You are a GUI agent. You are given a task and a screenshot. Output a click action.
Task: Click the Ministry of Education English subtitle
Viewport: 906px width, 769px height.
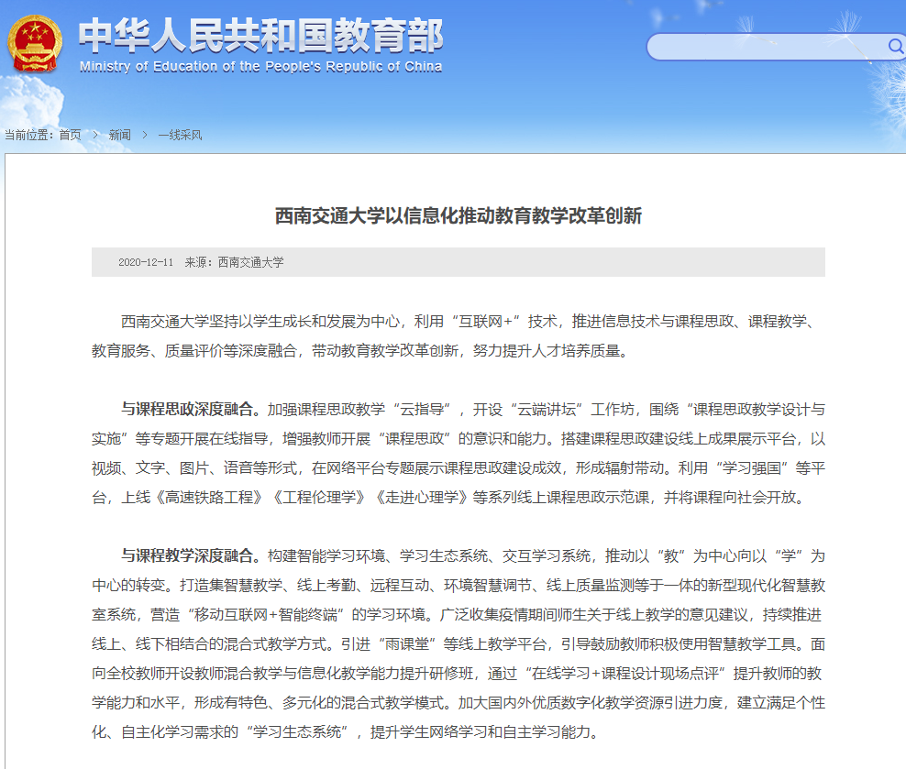(x=260, y=67)
